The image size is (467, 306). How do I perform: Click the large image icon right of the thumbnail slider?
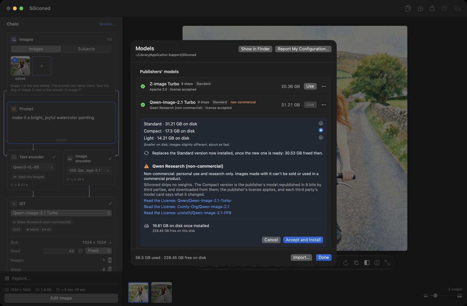click(x=459, y=295)
